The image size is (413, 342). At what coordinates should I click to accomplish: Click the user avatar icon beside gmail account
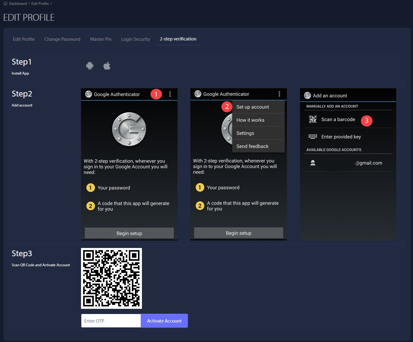313,163
